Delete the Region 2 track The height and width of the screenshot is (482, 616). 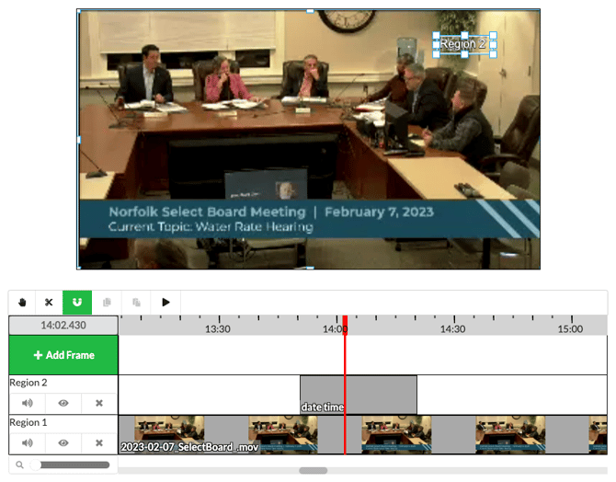coord(99,403)
